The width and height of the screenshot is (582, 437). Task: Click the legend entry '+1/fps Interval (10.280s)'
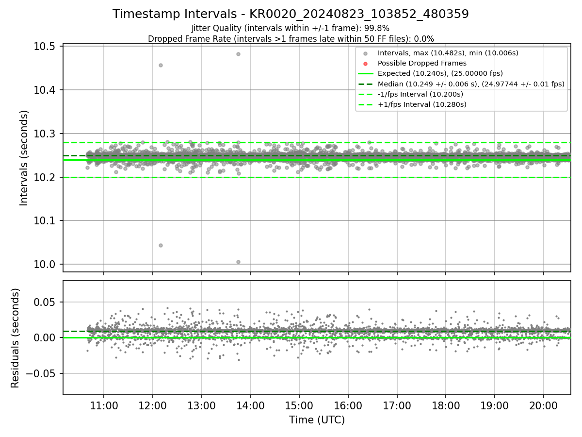(422, 104)
